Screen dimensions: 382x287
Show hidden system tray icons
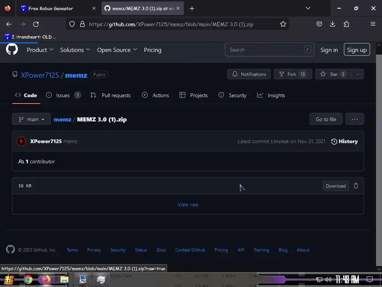310,280
